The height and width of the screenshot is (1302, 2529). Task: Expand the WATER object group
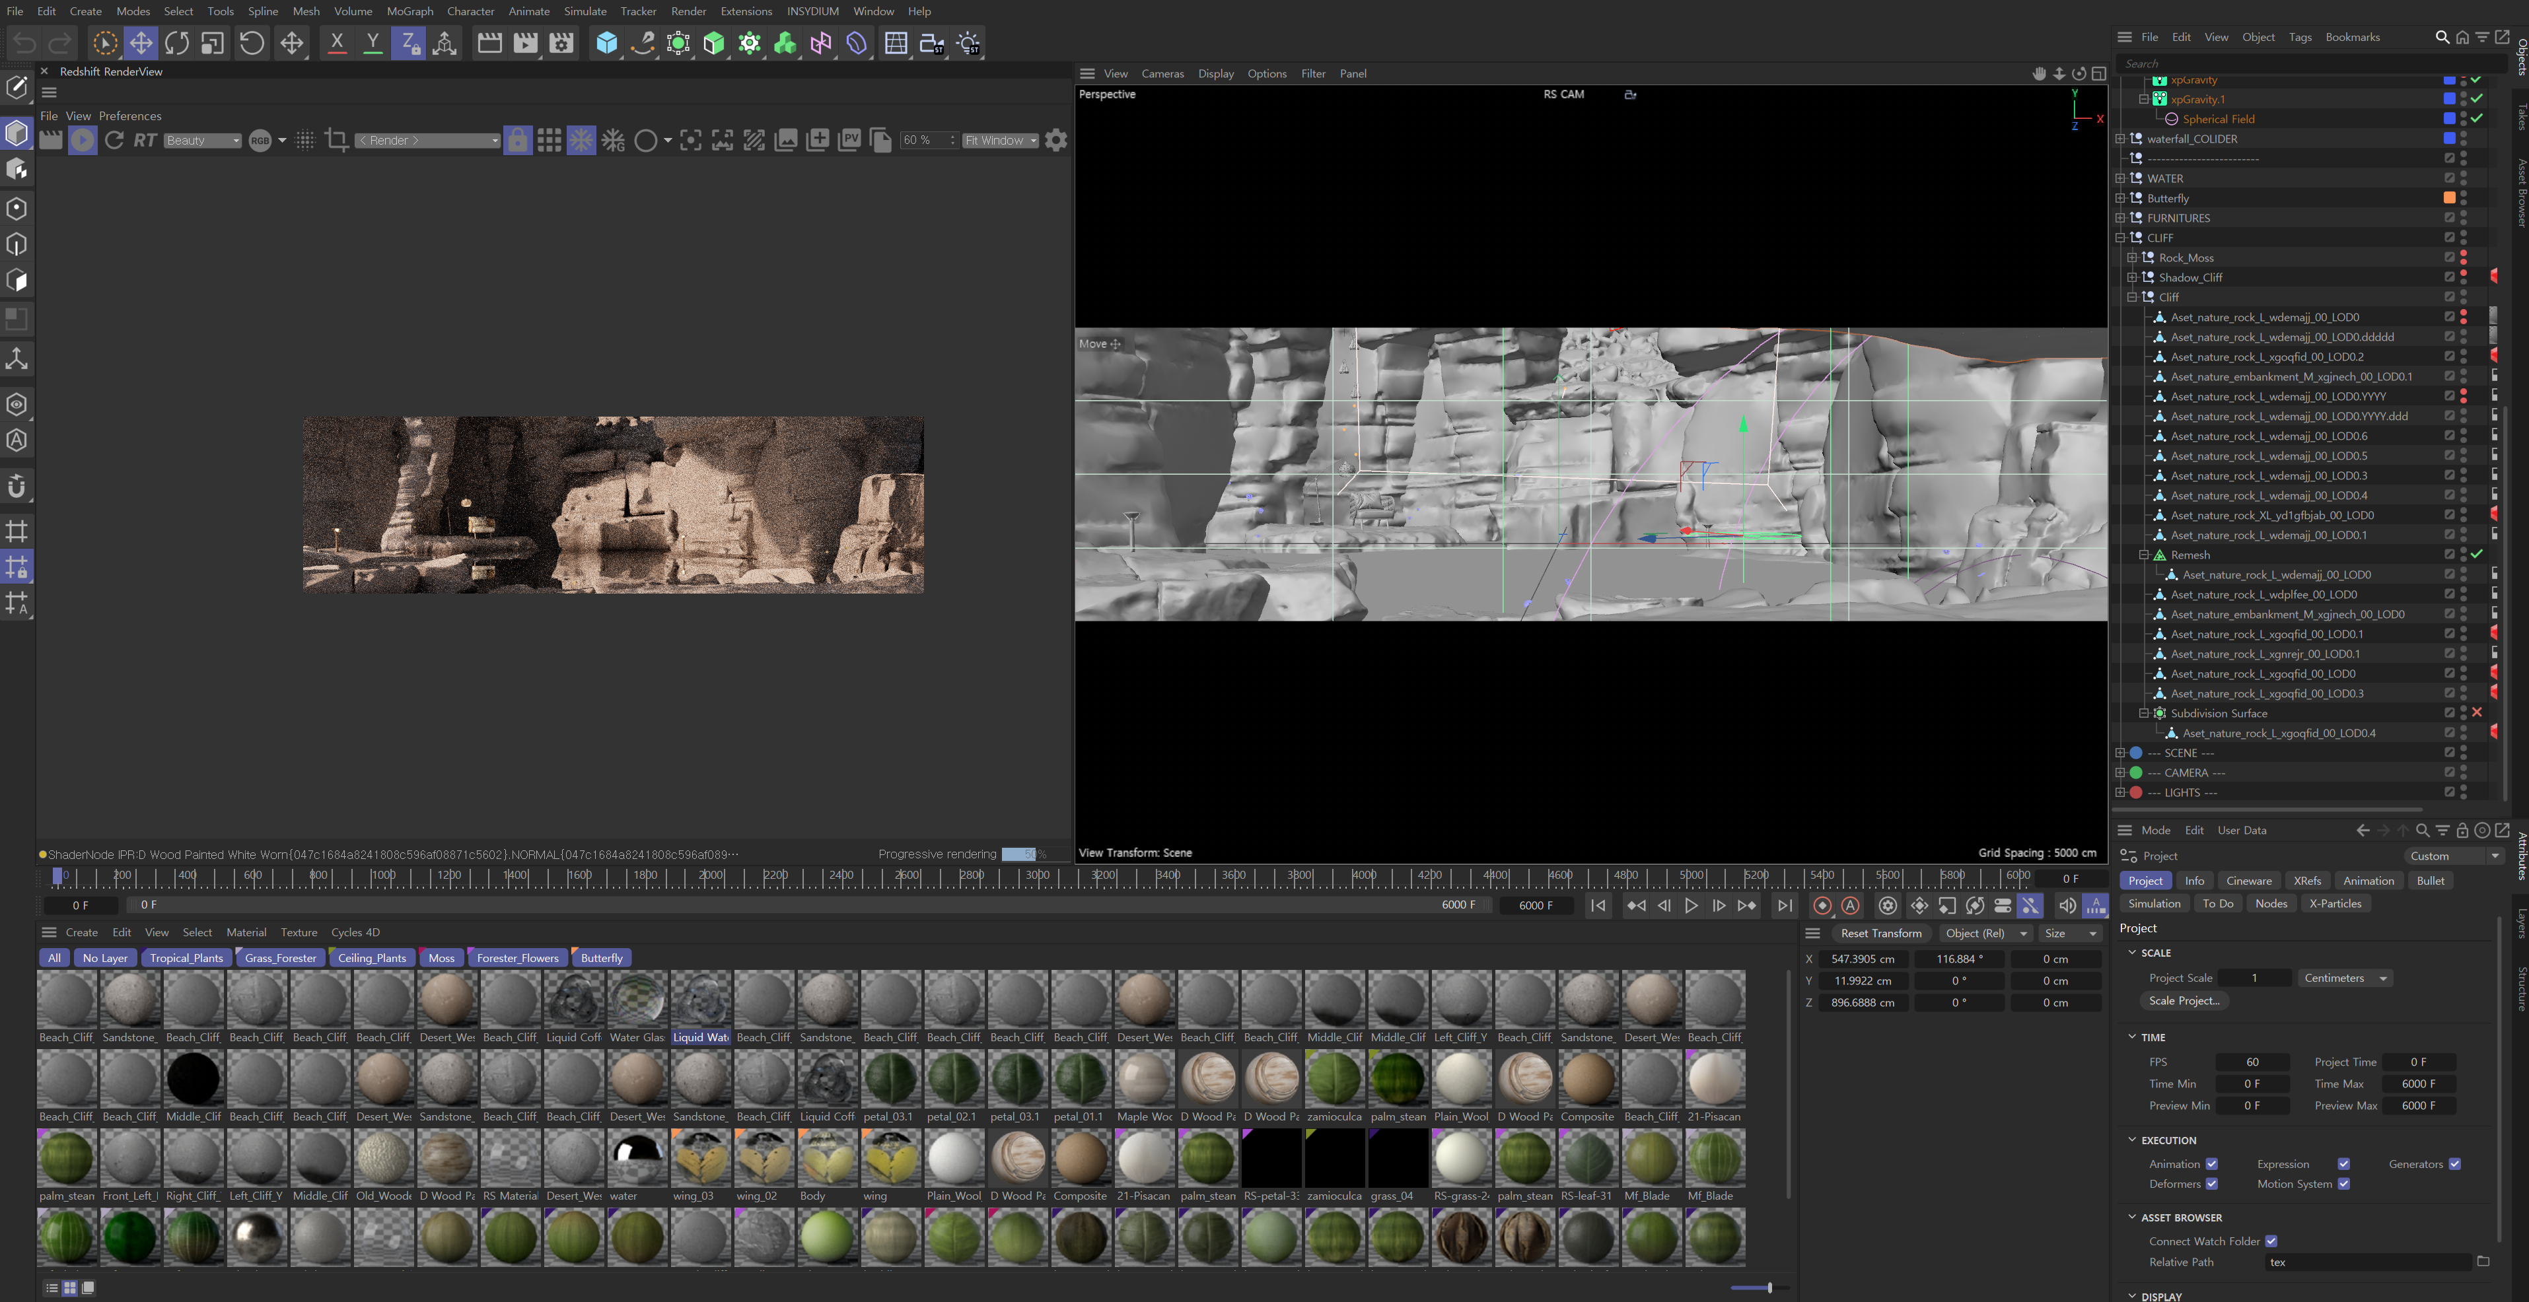2121,178
